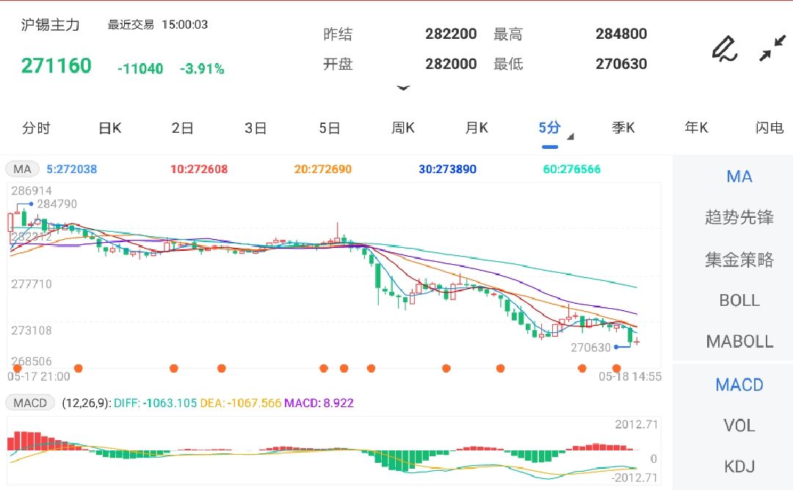
Task: Expand quote details with the down chevron
Action: [402, 87]
